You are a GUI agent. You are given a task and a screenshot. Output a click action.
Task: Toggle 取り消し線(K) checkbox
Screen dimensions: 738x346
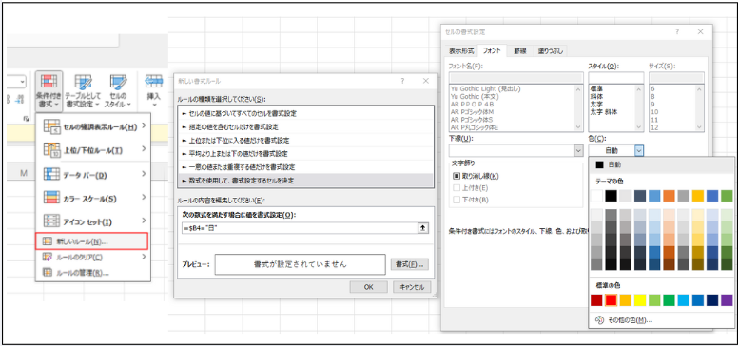point(456,176)
